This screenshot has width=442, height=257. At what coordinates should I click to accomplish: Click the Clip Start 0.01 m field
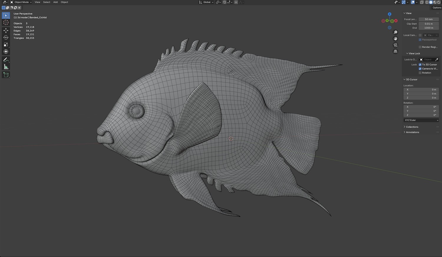click(429, 24)
